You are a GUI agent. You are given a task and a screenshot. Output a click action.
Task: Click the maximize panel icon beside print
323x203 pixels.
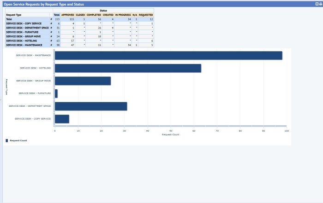pyautogui.click(x=316, y=4)
